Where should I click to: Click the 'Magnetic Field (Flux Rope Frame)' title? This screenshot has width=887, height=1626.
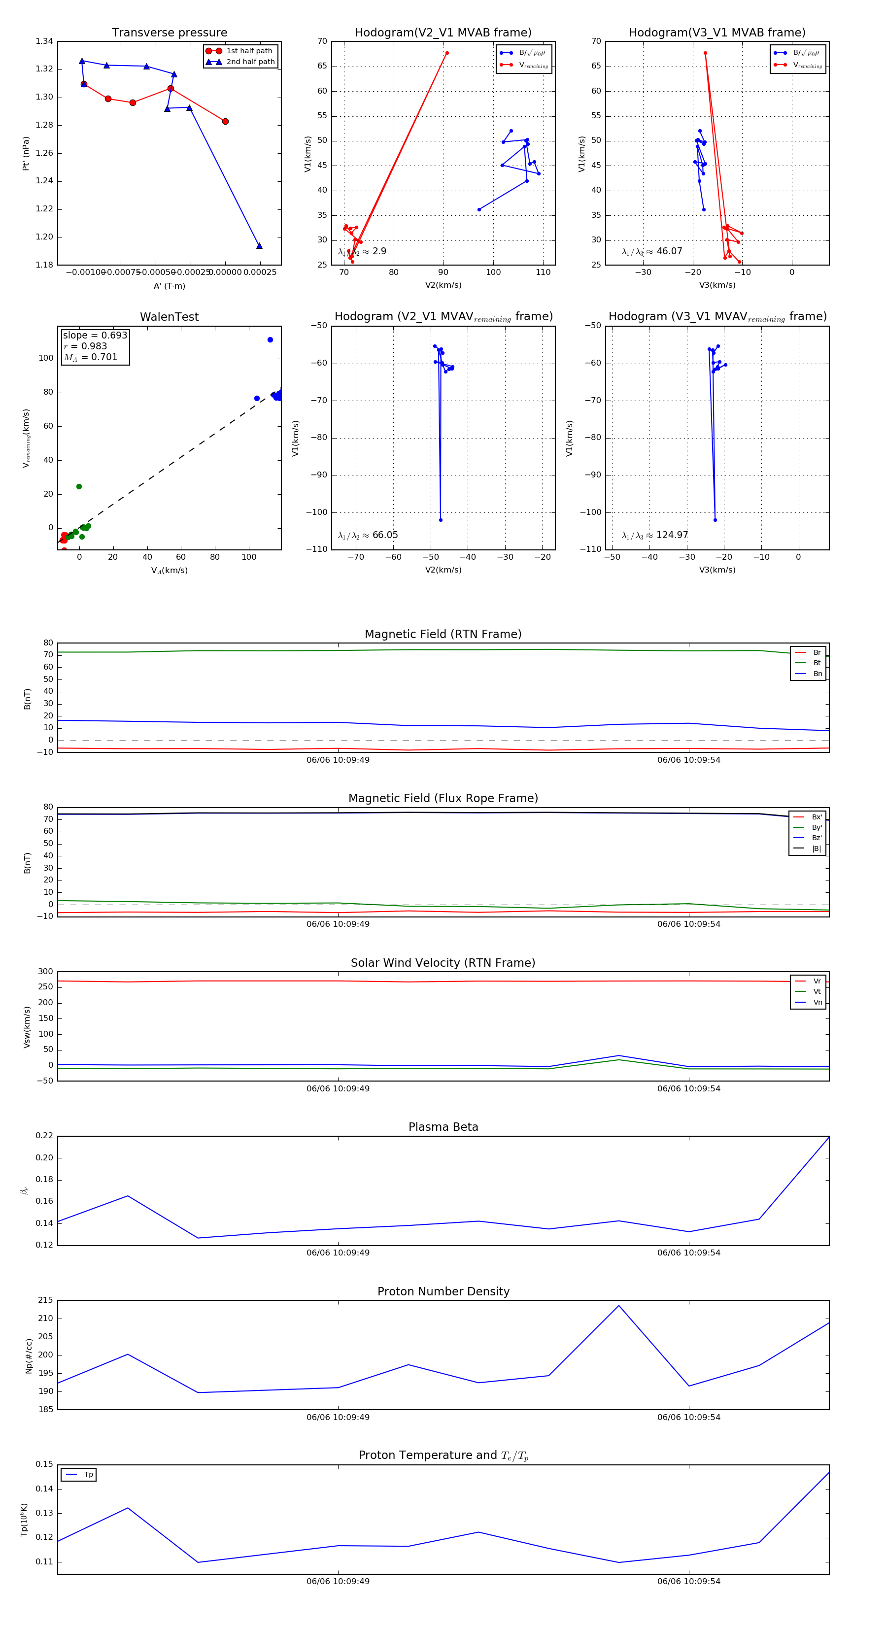tap(443, 799)
